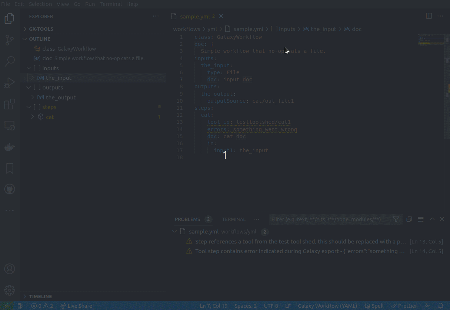
Task: Expand the the_output outline node
Action: coord(33,97)
